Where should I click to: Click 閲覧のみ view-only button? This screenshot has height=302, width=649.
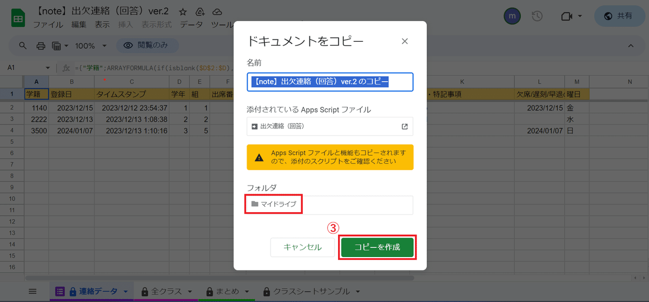[x=148, y=45]
